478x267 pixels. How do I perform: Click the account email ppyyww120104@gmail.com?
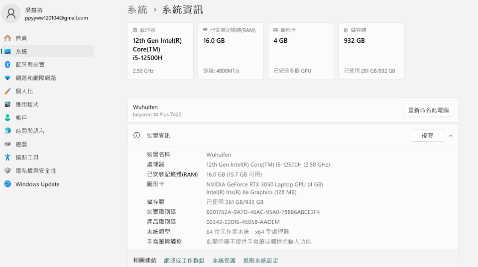56,18
